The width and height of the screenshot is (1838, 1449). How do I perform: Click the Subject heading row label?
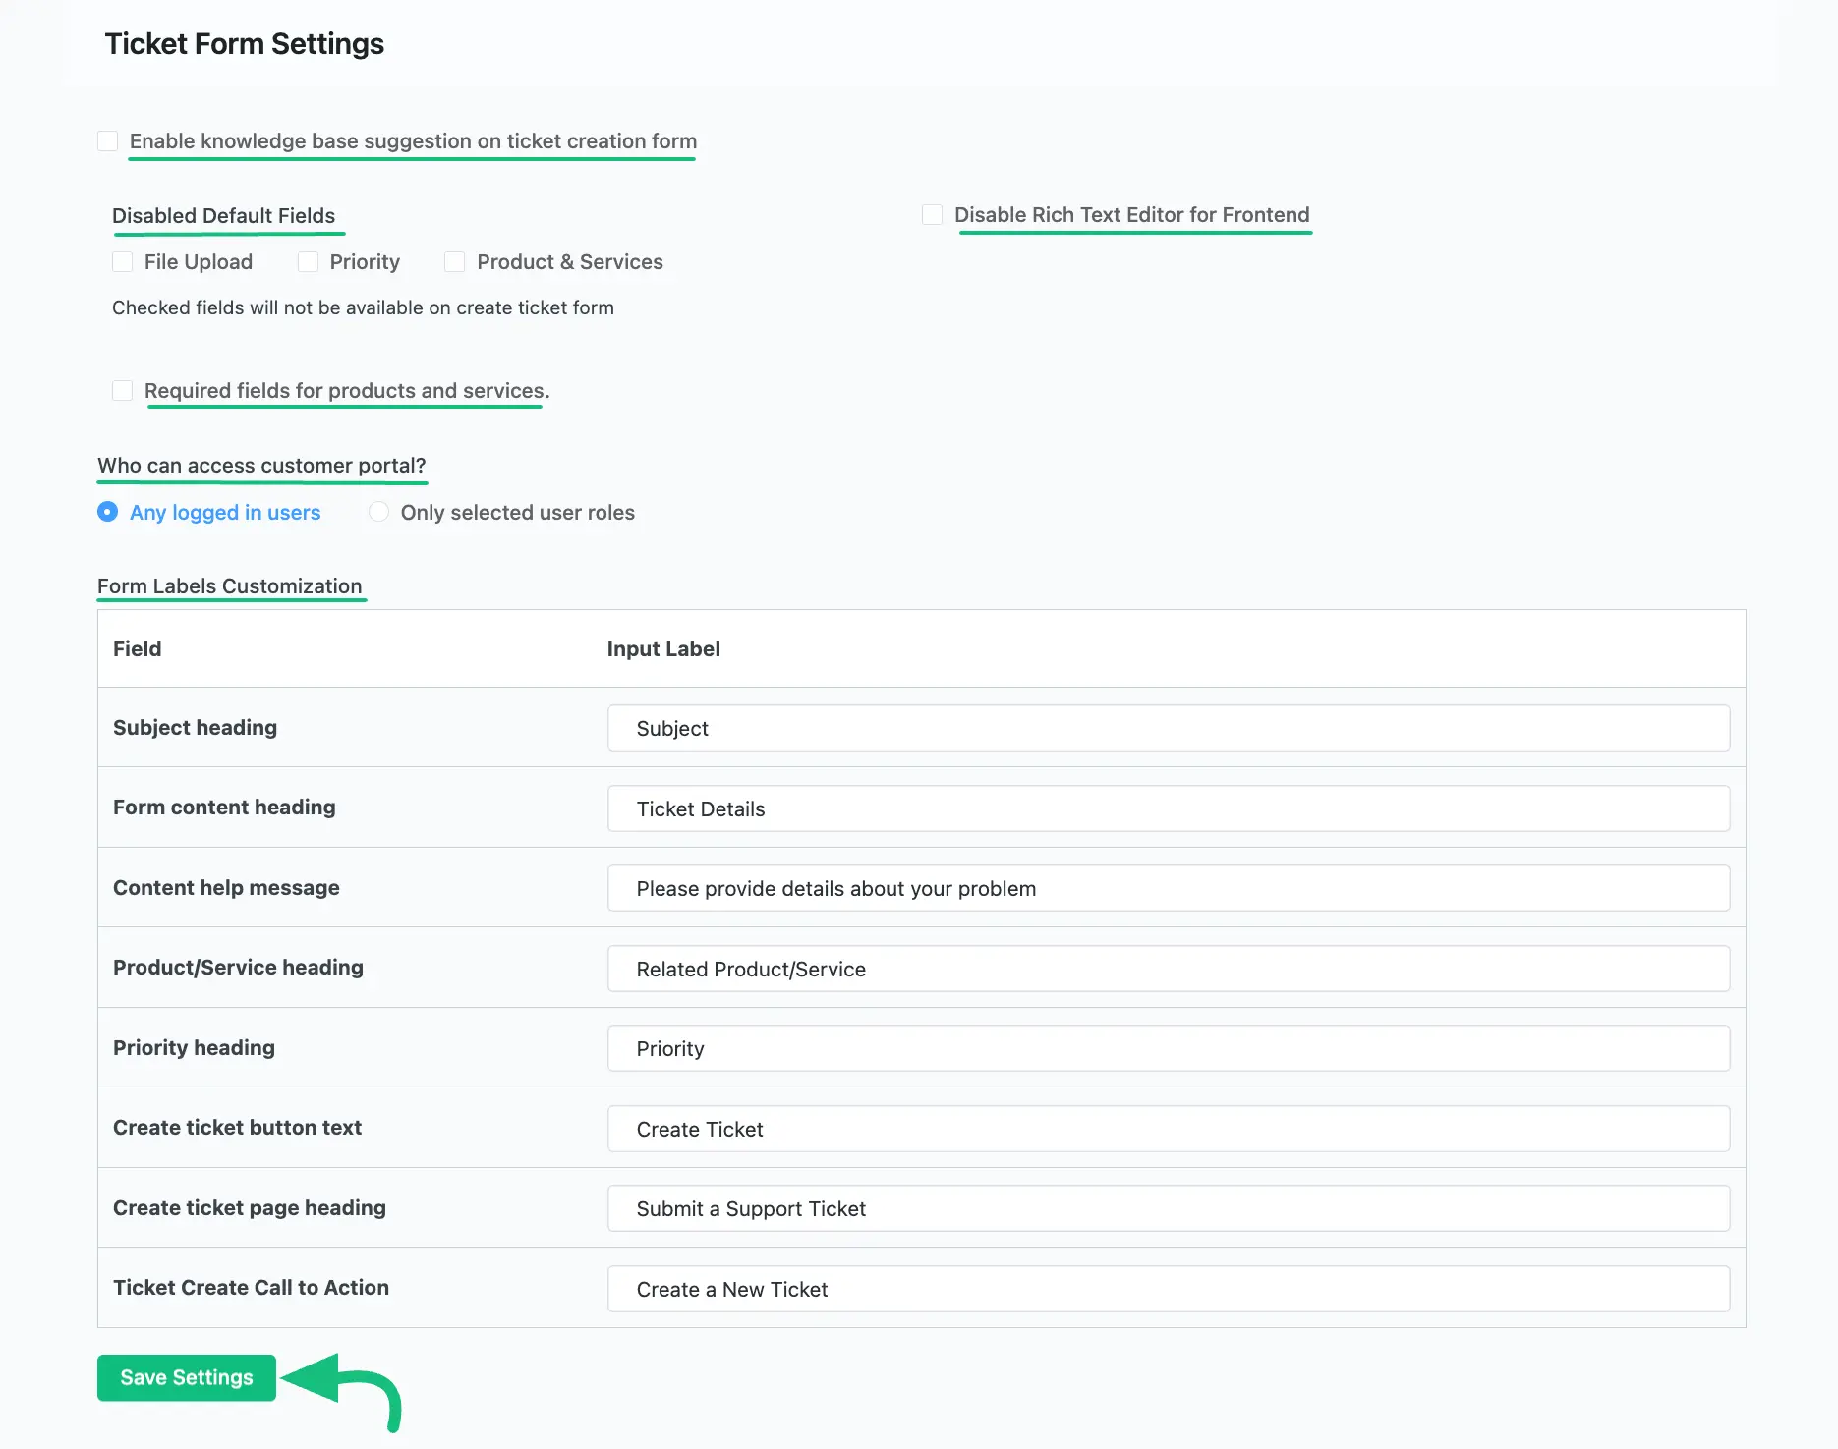(x=196, y=728)
